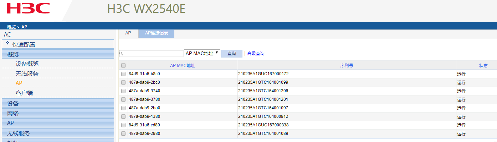
Task: Click the 快速配置 diamond icon
Action: 7,43
